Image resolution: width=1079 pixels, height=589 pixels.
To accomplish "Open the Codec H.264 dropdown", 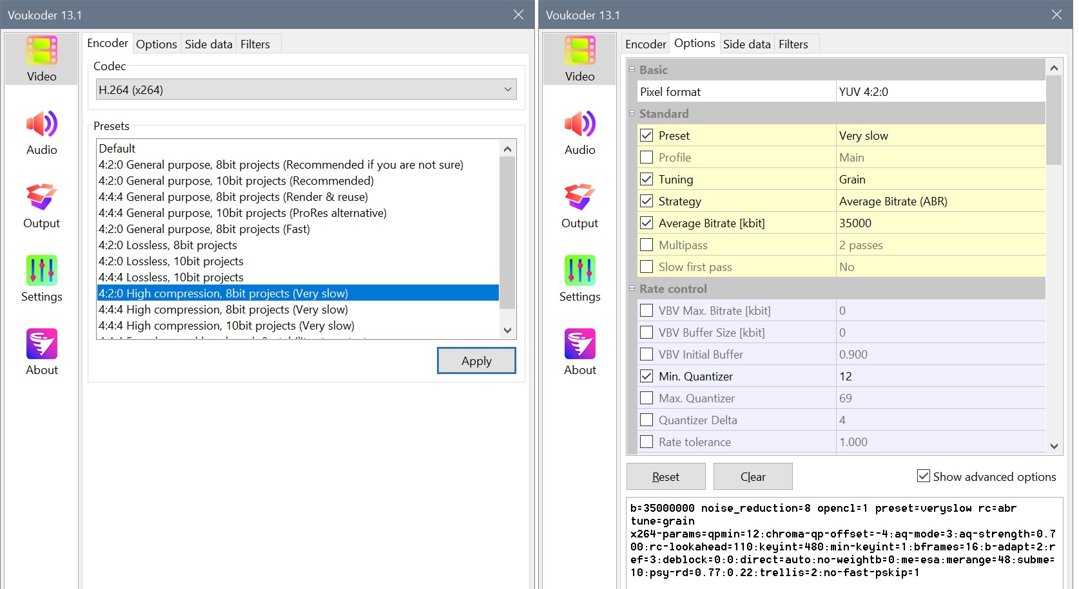I will tap(306, 89).
